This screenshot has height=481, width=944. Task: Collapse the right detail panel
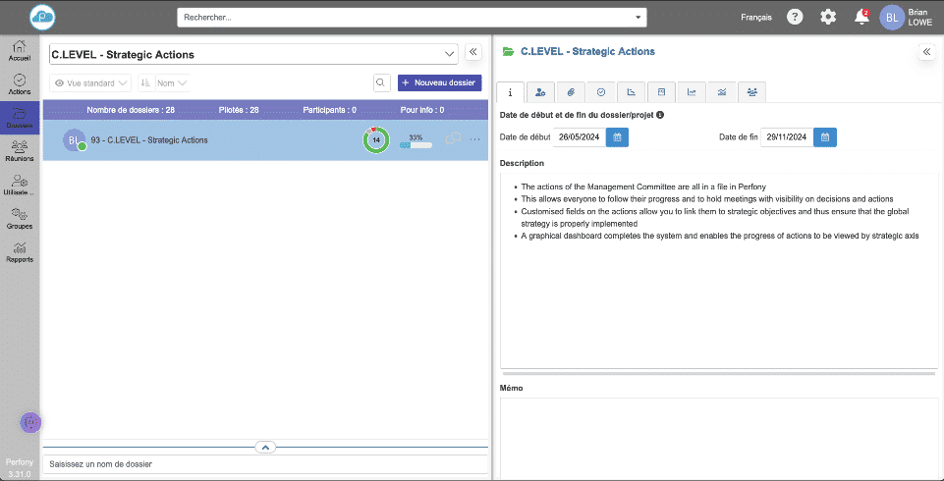click(925, 53)
